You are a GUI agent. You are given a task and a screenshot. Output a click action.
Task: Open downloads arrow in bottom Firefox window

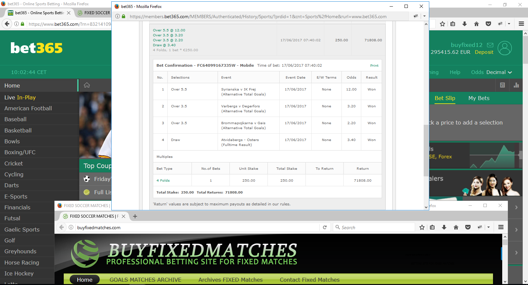tap(444, 227)
